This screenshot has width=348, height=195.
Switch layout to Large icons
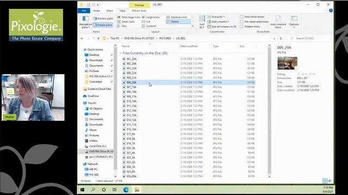[x=151, y=17]
